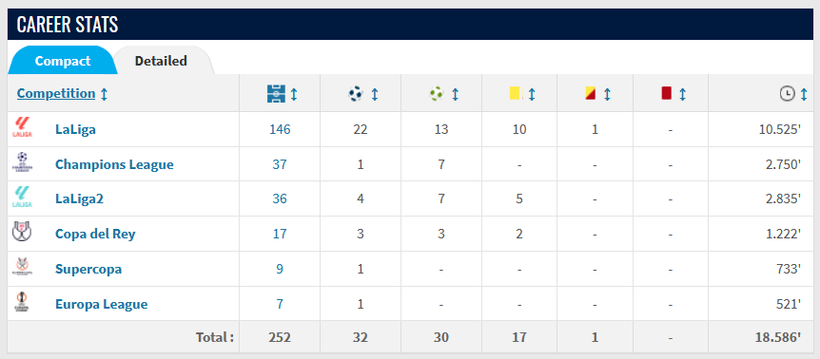Viewport: 820px width, 359px height.
Task: Switch to the Detailed tab
Action: [x=161, y=61]
